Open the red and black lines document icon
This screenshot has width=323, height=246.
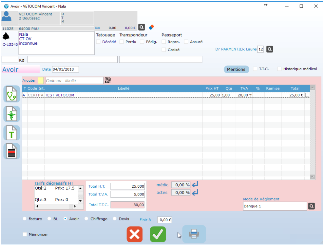[12, 151]
